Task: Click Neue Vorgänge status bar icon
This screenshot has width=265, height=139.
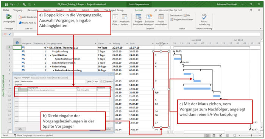Action: (x=15, y=135)
